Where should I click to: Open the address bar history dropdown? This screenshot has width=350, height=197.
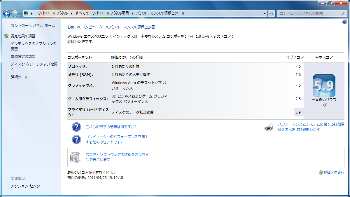pyautogui.click(x=265, y=13)
